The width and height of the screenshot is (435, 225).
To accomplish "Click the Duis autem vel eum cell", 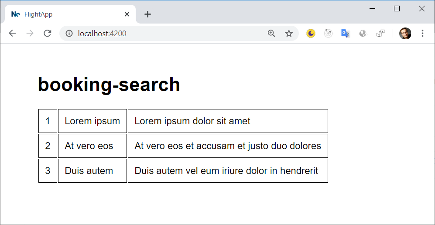I will 228,170.
